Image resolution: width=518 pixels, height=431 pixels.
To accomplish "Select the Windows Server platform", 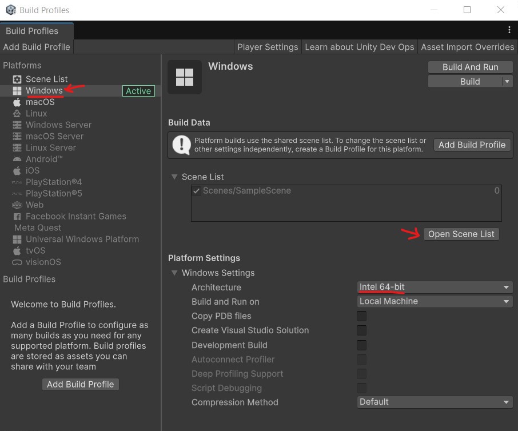I will (x=80, y=125).
